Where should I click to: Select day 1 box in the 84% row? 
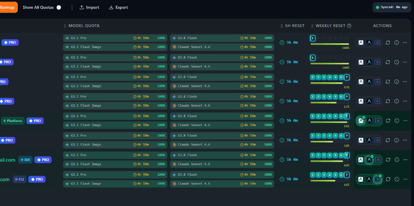tap(313, 156)
